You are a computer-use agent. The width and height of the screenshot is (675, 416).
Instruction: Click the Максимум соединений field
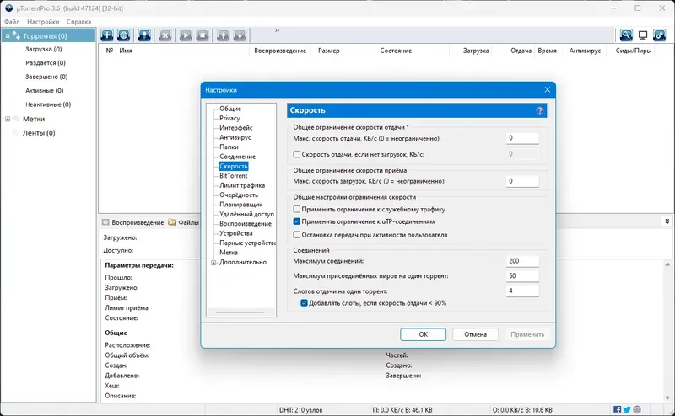click(x=522, y=261)
